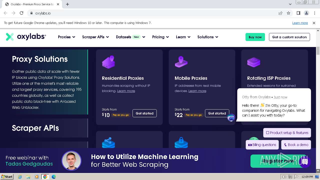Viewport: 320px width, 180px height.
Task: Click Get started for Mobile Proxies
Action: pos(217,113)
